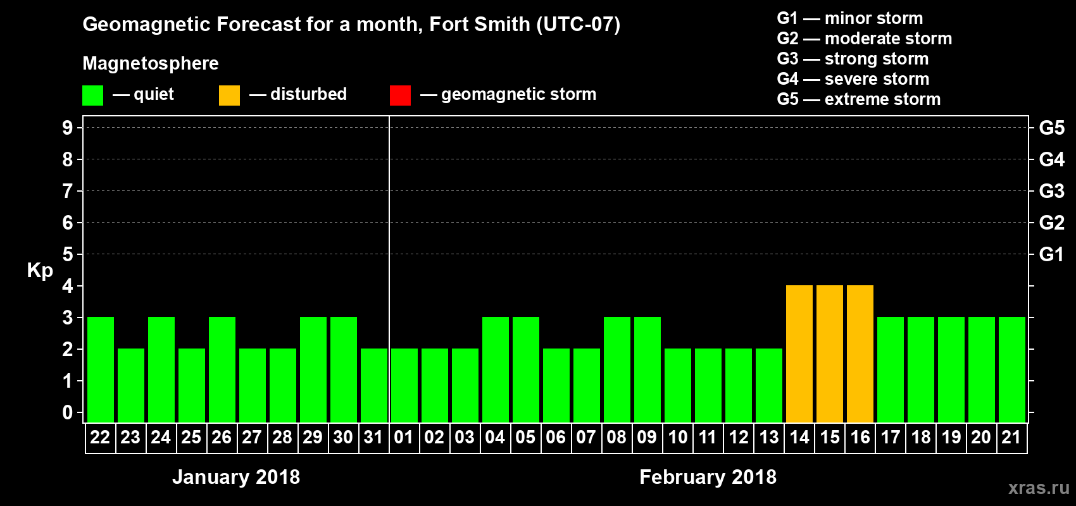
Task: Click date label 21 on the axis
Action: 1011,437
